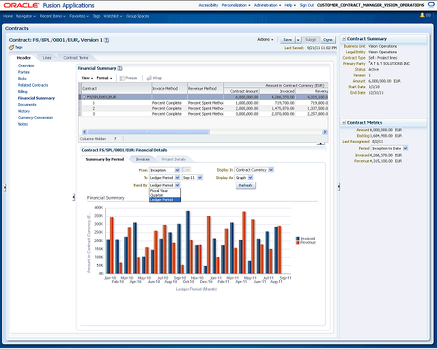
Task: Switch to the Lines tab
Action: click(47, 58)
